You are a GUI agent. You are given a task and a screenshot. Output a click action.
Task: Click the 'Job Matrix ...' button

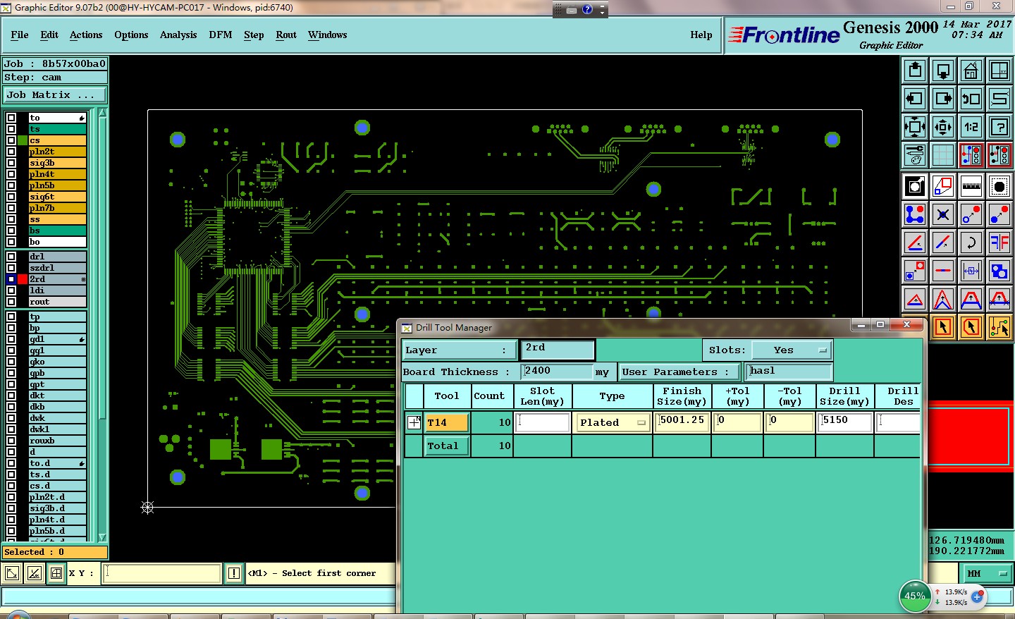coord(55,94)
